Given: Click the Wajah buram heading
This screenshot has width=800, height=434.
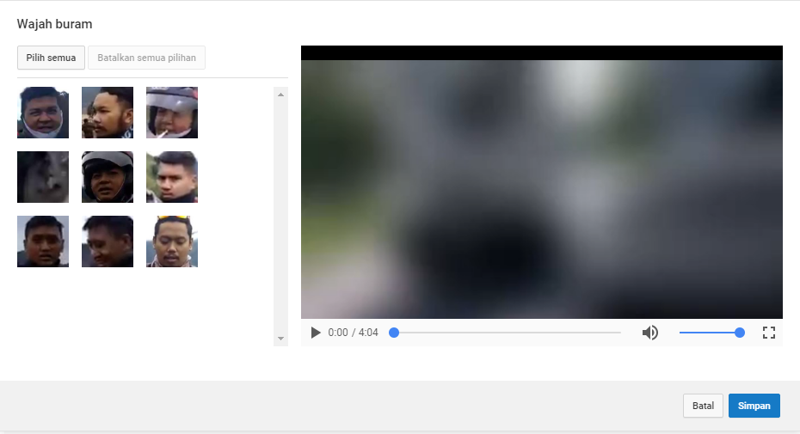Looking at the screenshot, I should [x=54, y=24].
